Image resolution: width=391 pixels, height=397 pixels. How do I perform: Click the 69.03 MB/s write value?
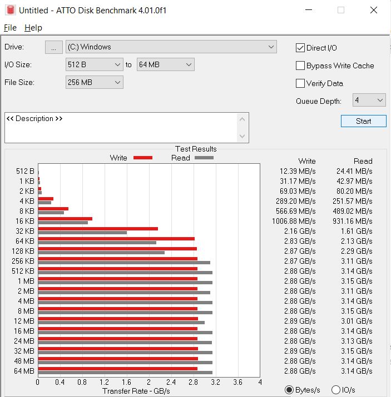point(298,191)
